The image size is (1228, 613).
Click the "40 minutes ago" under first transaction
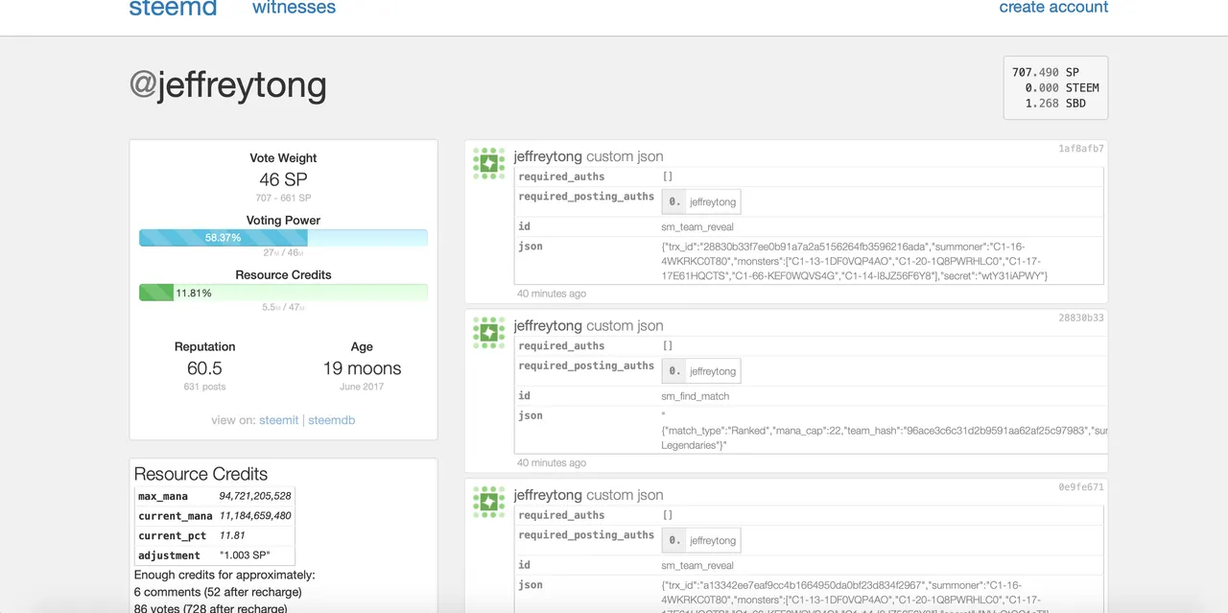(x=552, y=294)
